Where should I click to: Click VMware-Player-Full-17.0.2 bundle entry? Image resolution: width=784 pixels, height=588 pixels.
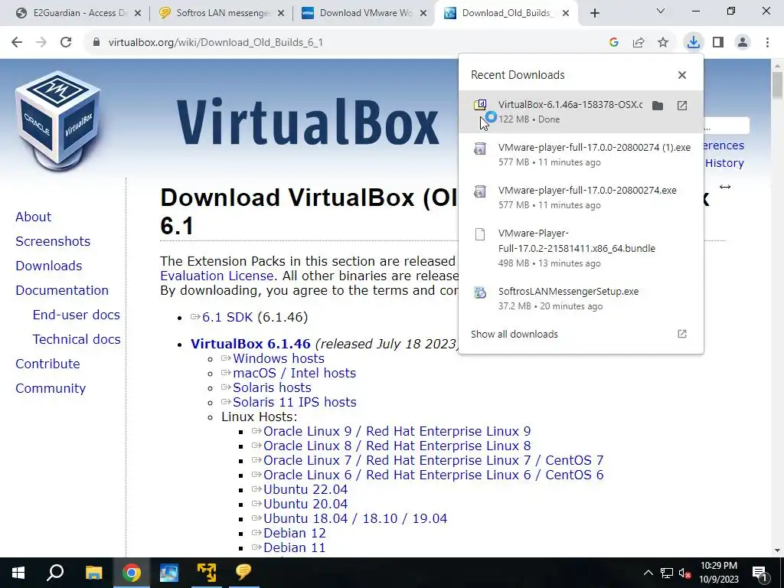point(581,248)
